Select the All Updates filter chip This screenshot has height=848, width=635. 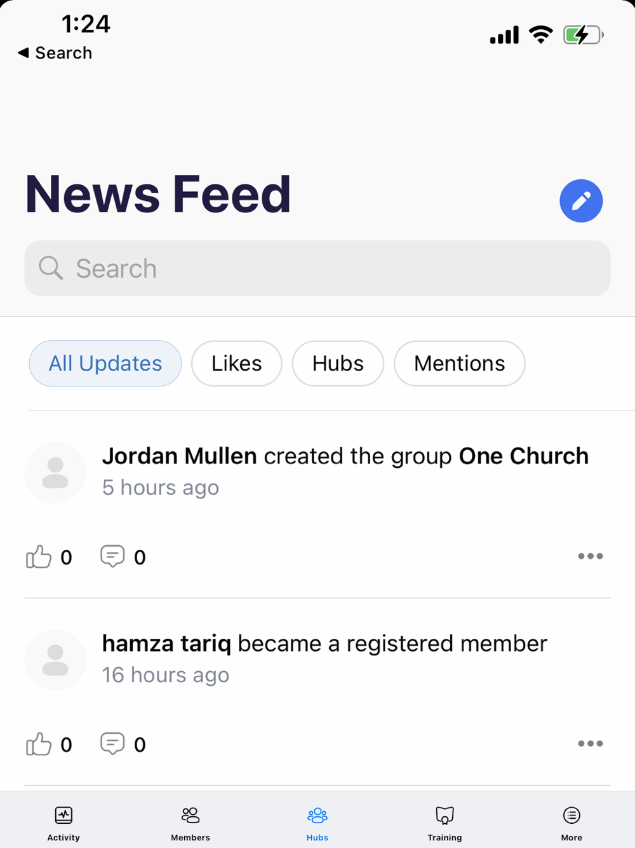coord(105,364)
